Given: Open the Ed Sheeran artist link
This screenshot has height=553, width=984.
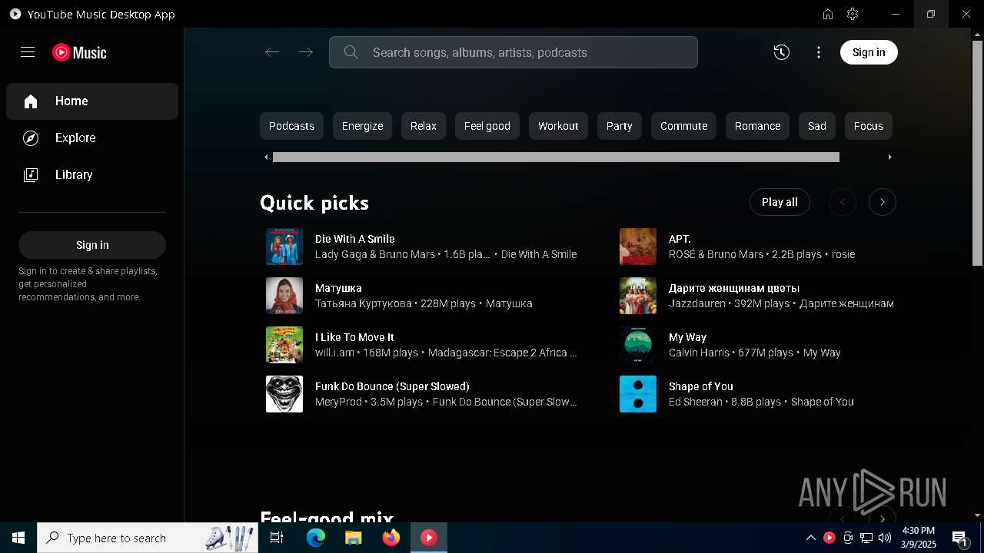Looking at the screenshot, I should (696, 402).
